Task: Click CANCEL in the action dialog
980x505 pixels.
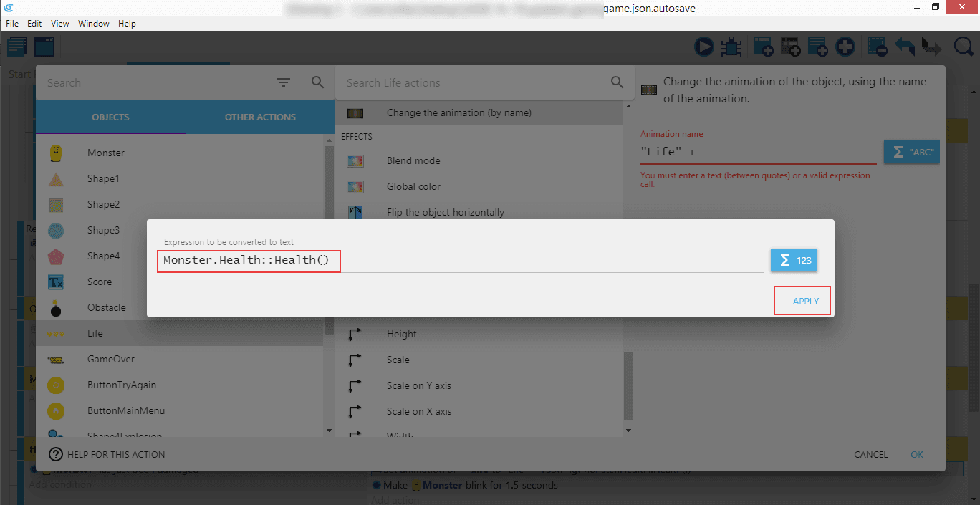Action: (870, 454)
